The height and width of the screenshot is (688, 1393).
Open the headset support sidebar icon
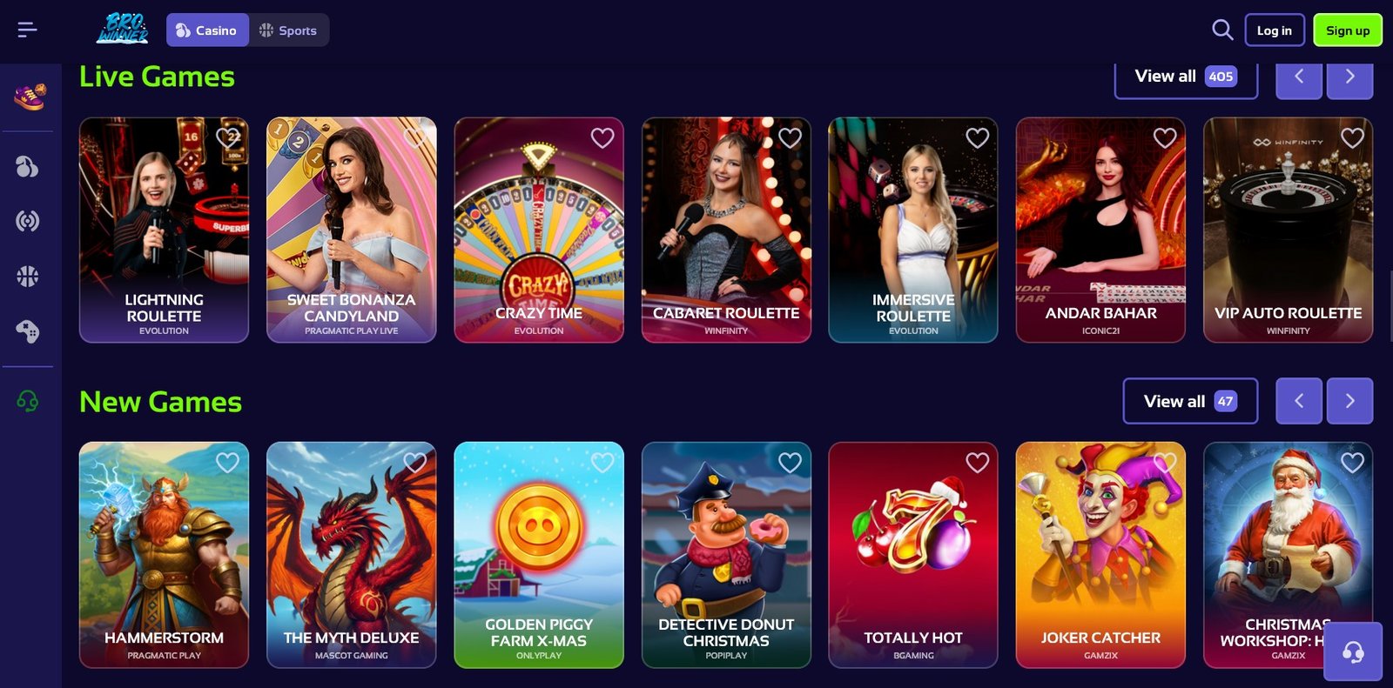point(28,401)
